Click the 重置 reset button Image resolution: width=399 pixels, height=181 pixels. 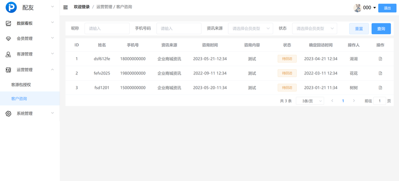click(x=359, y=29)
